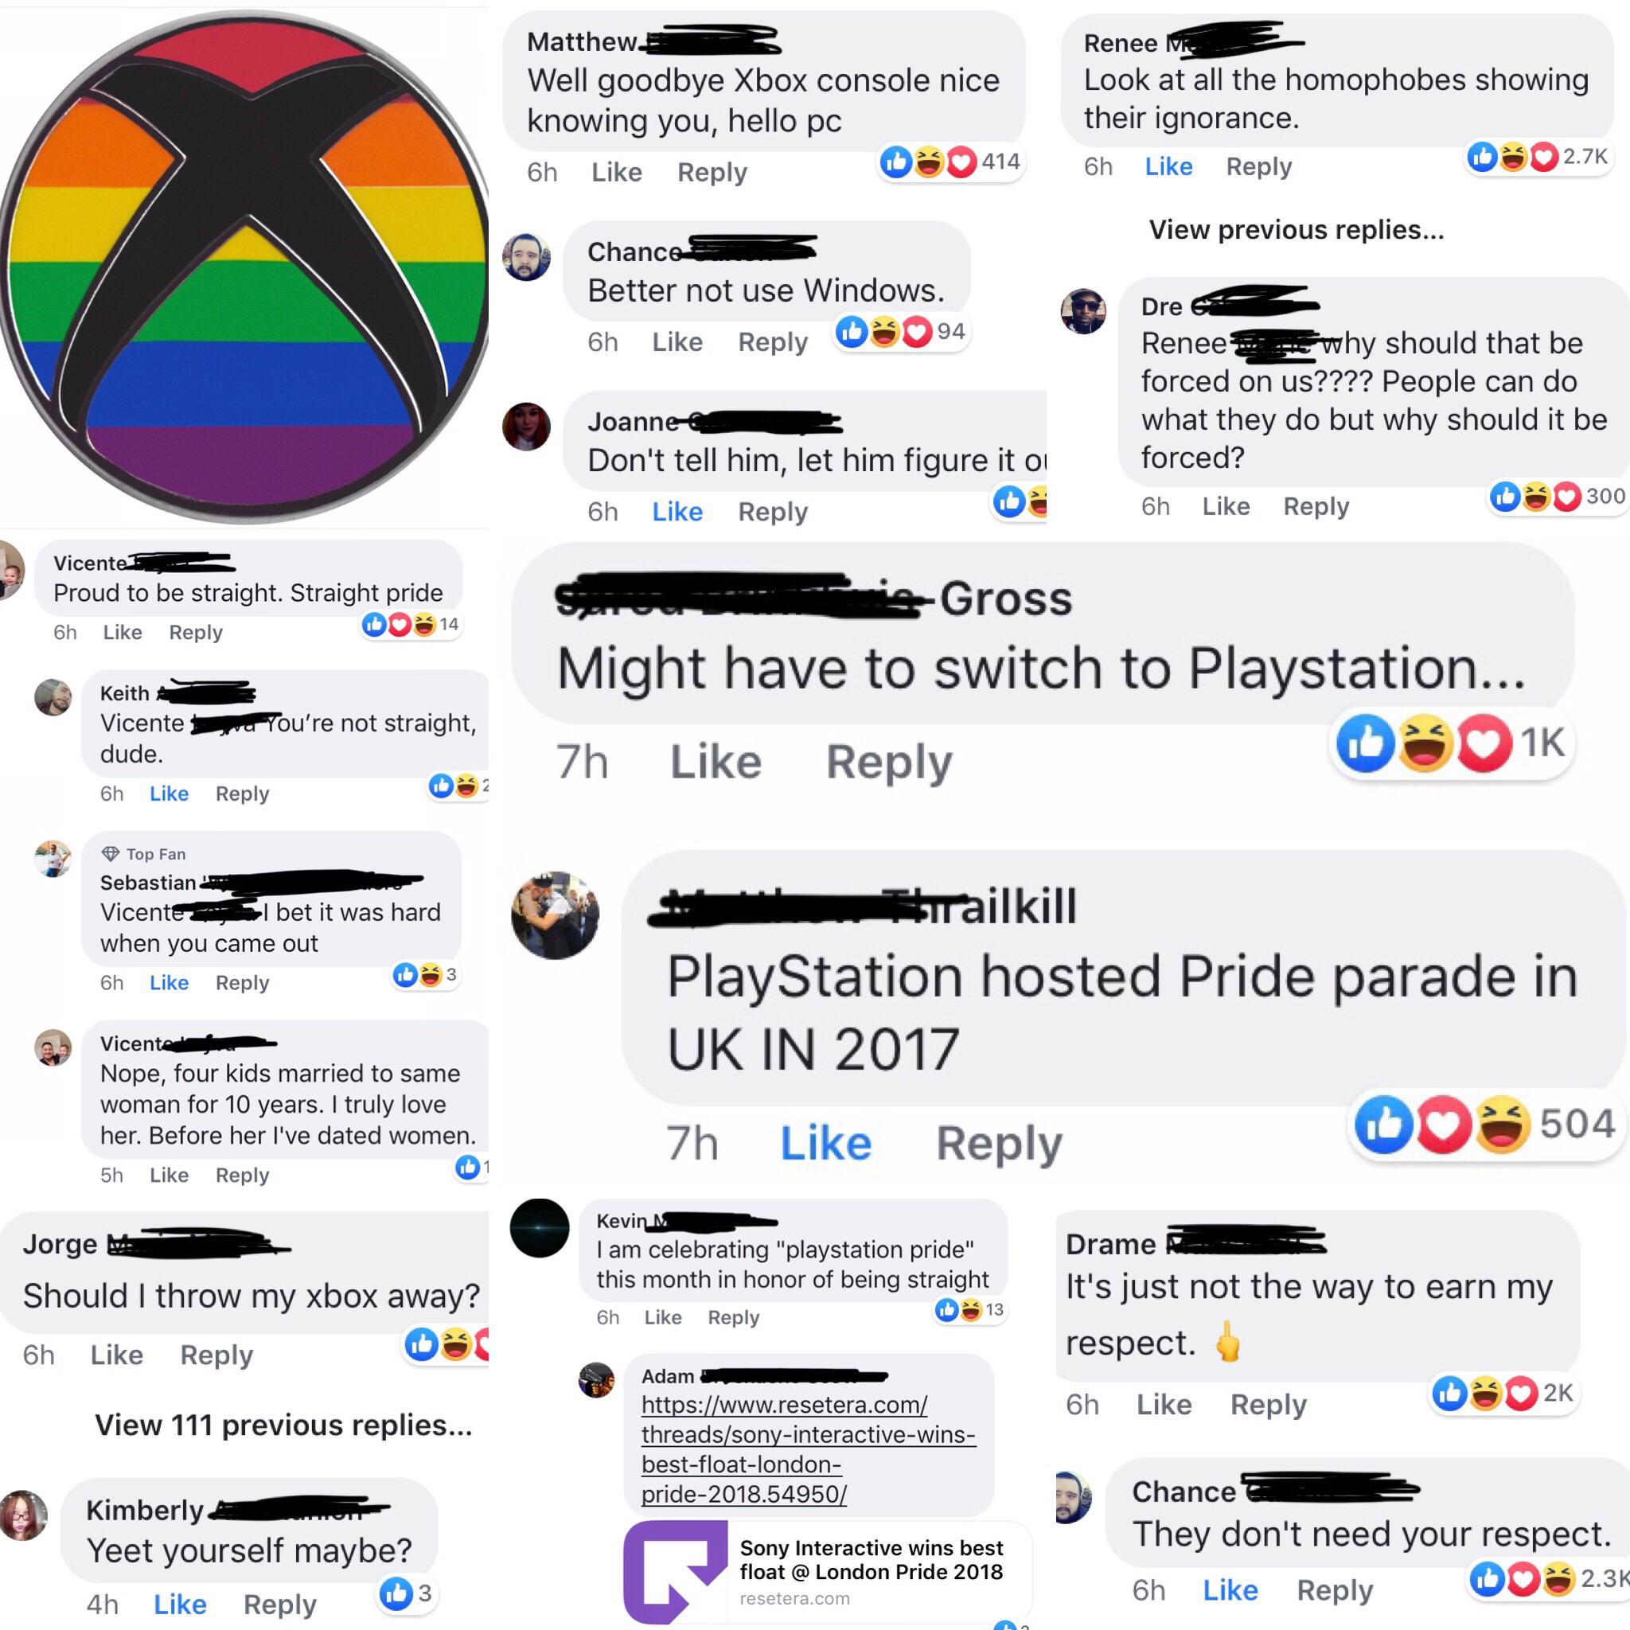The height and width of the screenshot is (1630, 1630).
Task: Open Dre's profile avatar
Action: (x=1083, y=310)
